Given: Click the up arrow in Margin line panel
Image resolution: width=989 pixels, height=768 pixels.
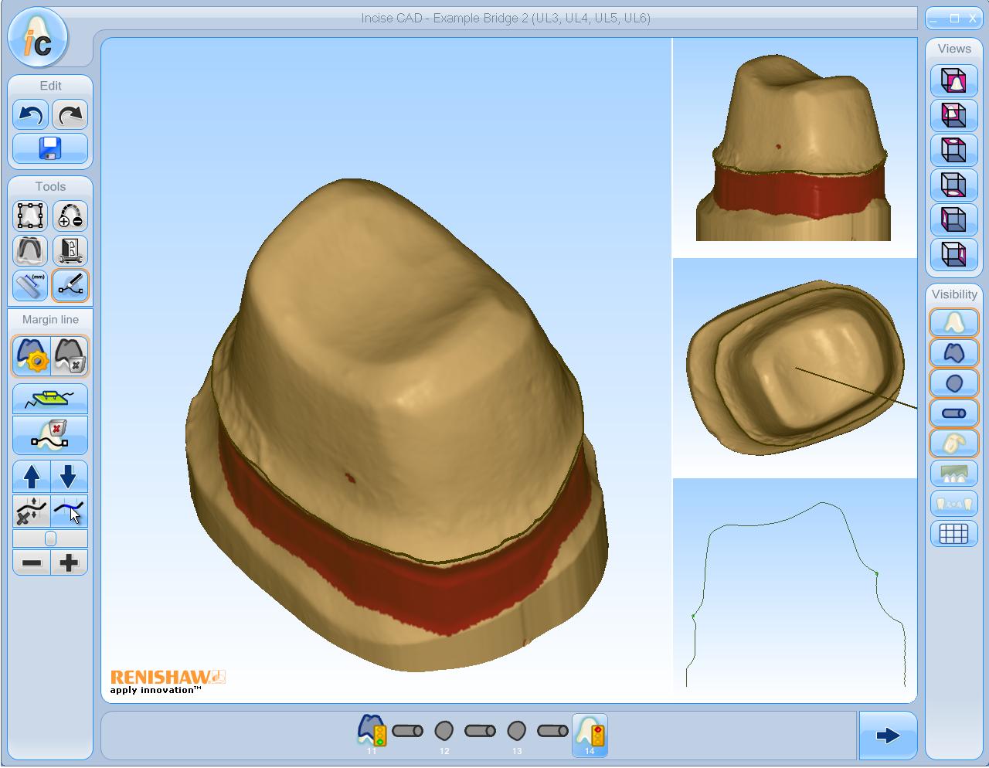Looking at the screenshot, I should [32, 476].
